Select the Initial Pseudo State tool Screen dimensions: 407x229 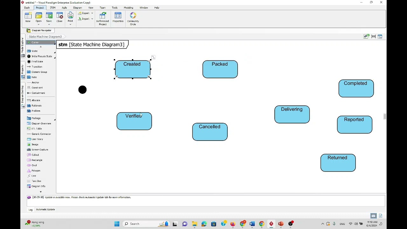(x=40, y=56)
